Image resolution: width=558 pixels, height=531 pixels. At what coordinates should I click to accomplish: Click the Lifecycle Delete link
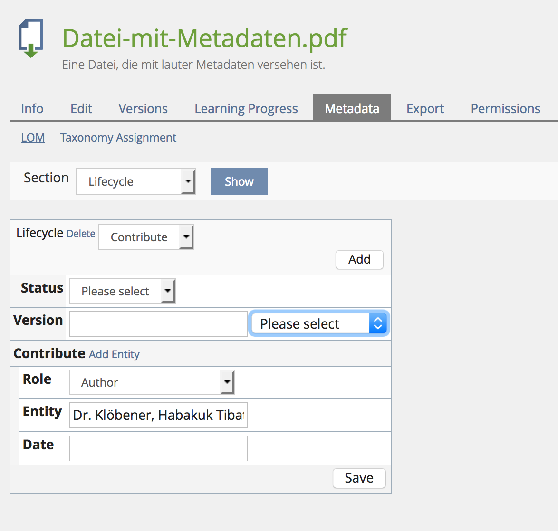click(81, 234)
